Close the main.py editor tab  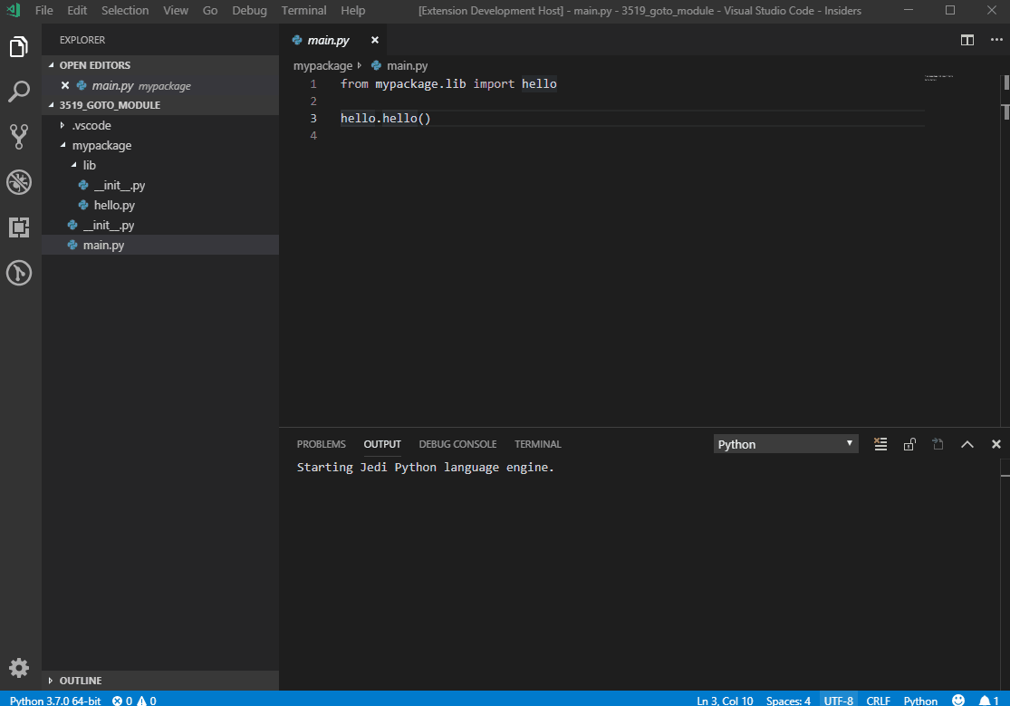375,40
